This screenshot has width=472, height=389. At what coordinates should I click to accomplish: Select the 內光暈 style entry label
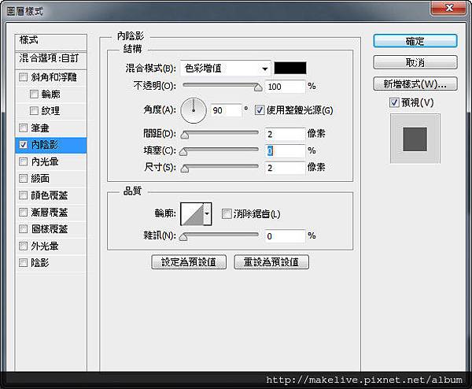(45, 161)
